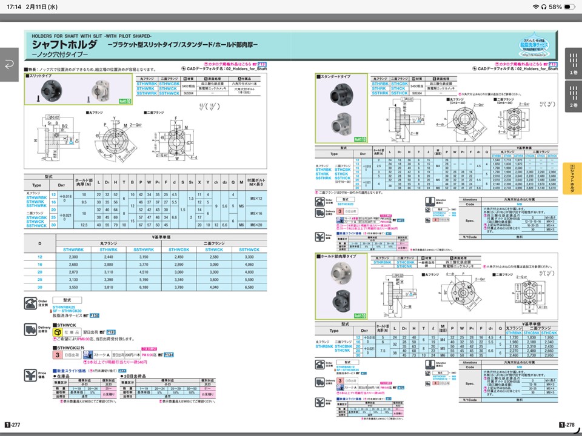The image size is (582, 436).
Task: Tap the Price yen icon on left page
Action: pyautogui.click(x=30, y=374)
